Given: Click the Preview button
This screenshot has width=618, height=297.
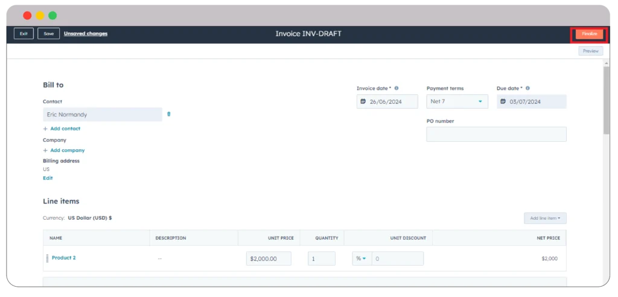Looking at the screenshot, I should (x=590, y=51).
